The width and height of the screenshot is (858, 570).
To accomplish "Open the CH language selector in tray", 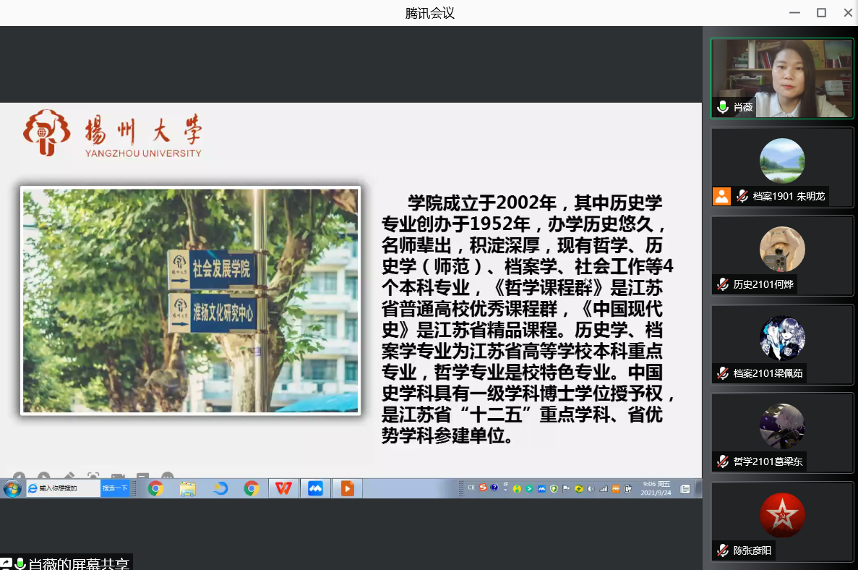I will (x=471, y=488).
